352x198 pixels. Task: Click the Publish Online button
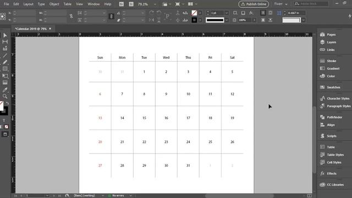coord(254,4)
